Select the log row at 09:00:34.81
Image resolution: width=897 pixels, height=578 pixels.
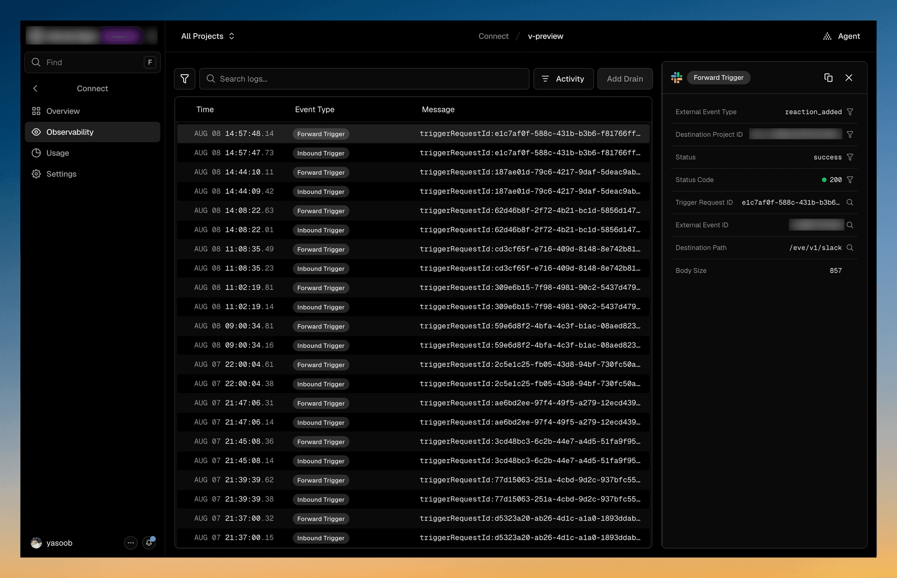[x=413, y=326]
